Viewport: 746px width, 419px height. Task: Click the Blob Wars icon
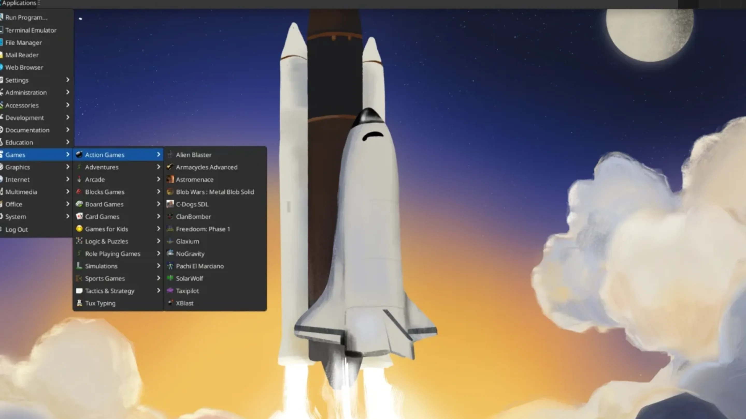point(170,192)
